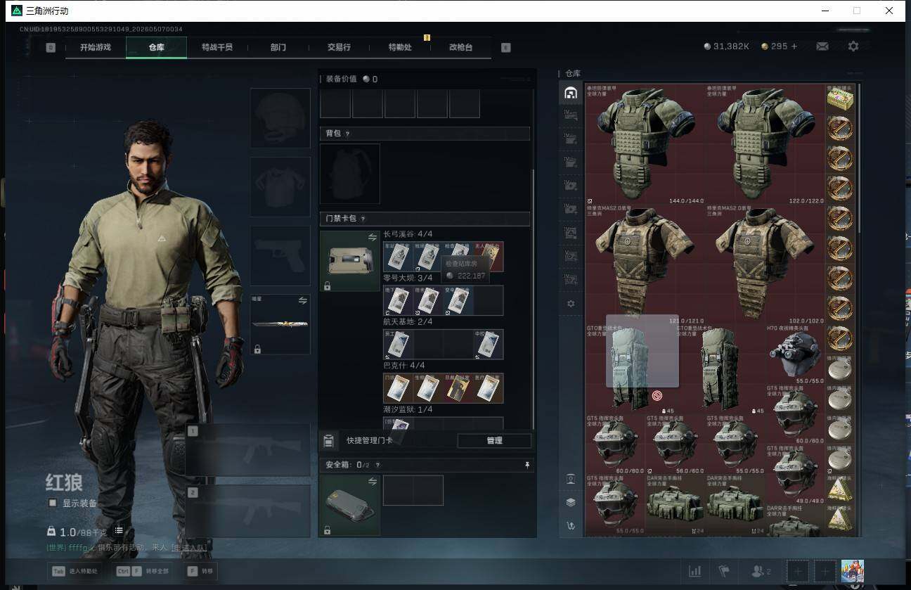Select the key card pack thumbnail
The image size is (911, 590).
pos(350,261)
